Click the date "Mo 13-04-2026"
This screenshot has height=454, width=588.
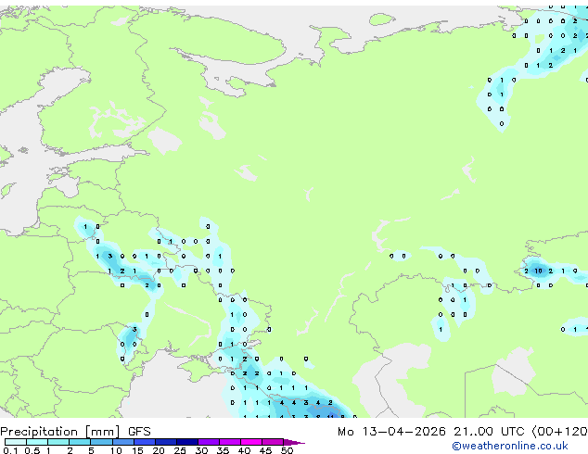[391, 432]
